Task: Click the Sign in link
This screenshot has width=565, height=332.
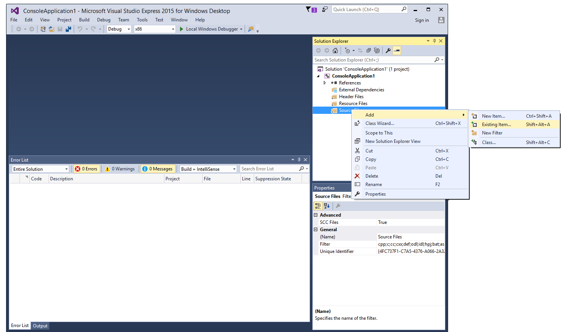Action: [422, 20]
